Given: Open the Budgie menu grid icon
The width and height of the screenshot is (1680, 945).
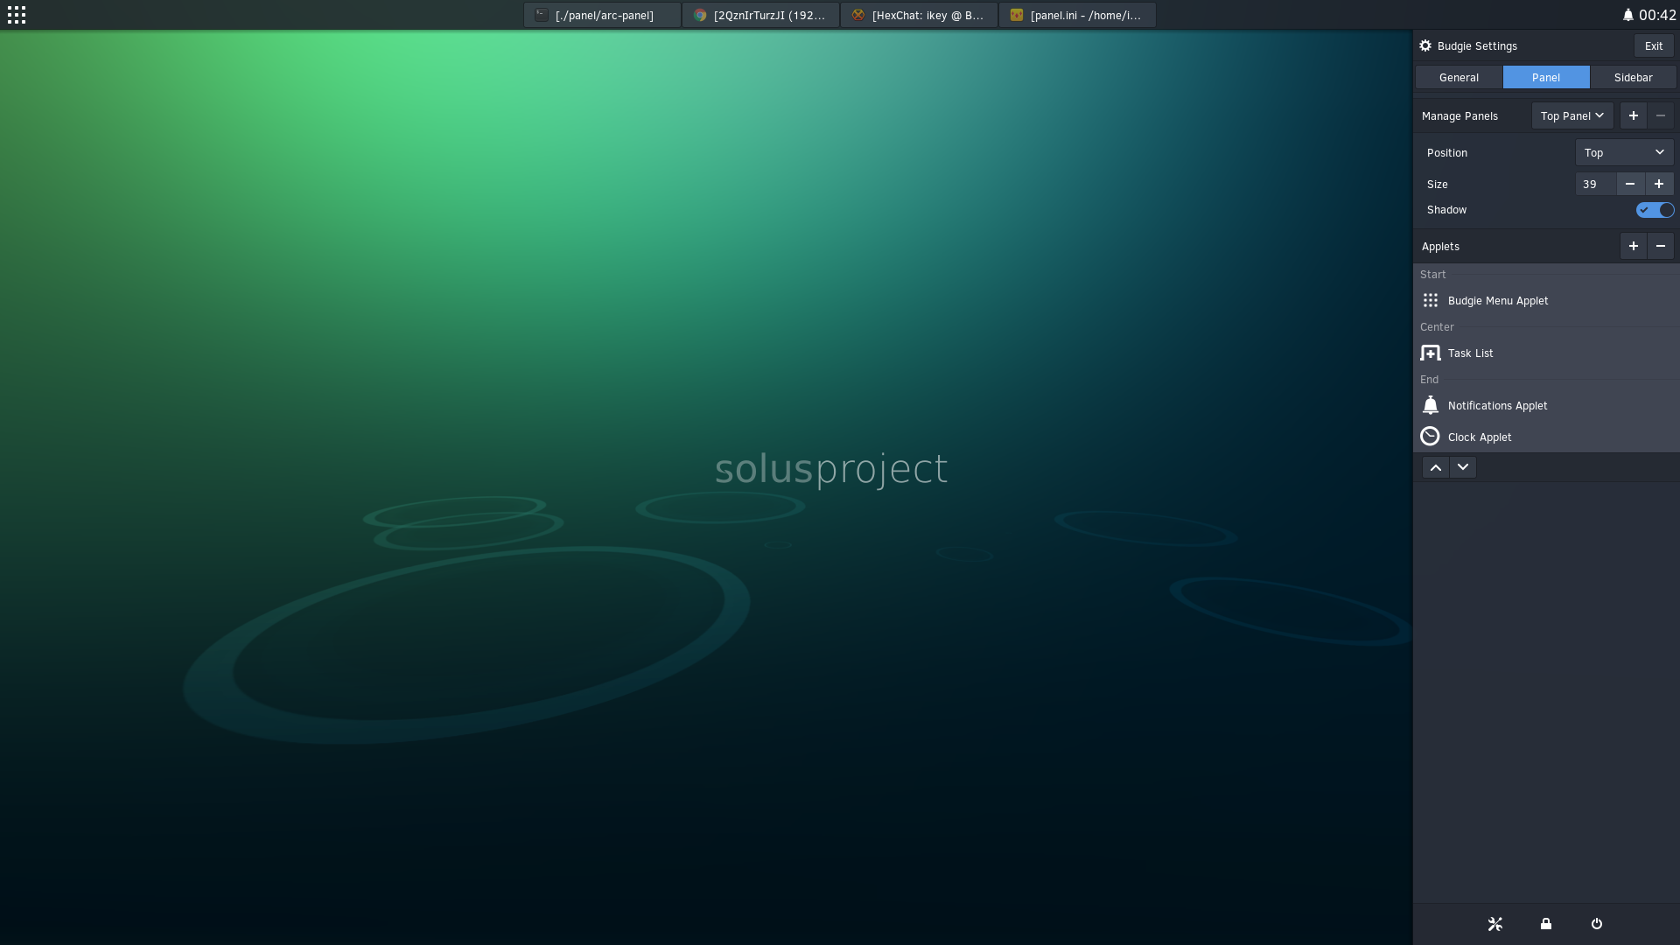Looking at the screenshot, I should [17, 15].
